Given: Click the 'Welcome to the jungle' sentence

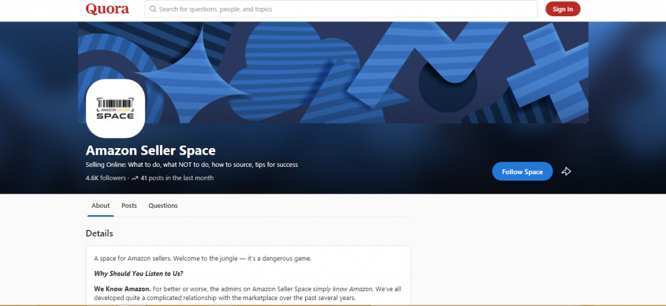Looking at the screenshot, I should pyautogui.click(x=243, y=258).
